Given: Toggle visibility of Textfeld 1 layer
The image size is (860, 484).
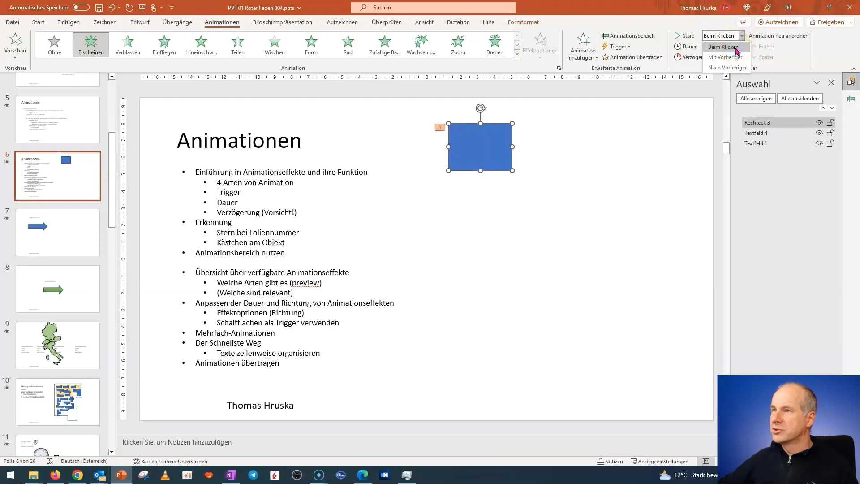Looking at the screenshot, I should [819, 143].
